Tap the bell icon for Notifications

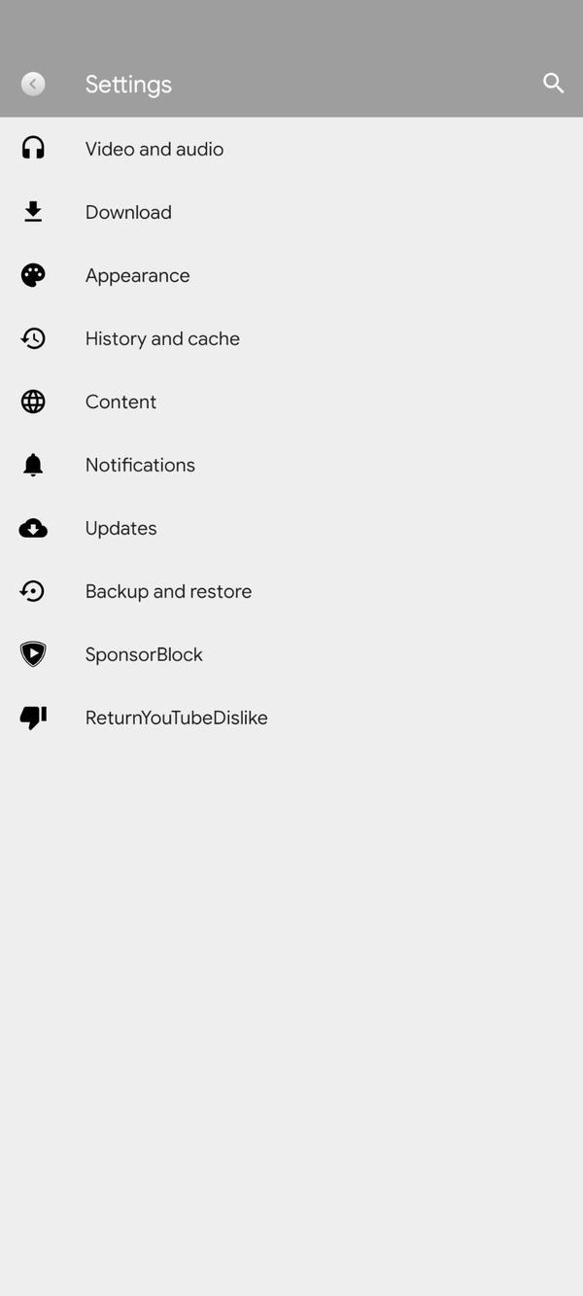pos(33,464)
